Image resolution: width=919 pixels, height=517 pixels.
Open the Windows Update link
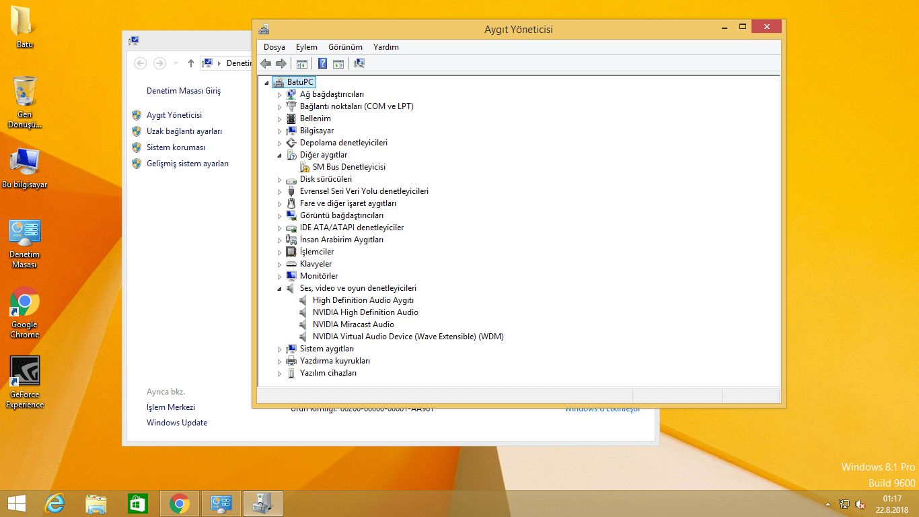177,423
